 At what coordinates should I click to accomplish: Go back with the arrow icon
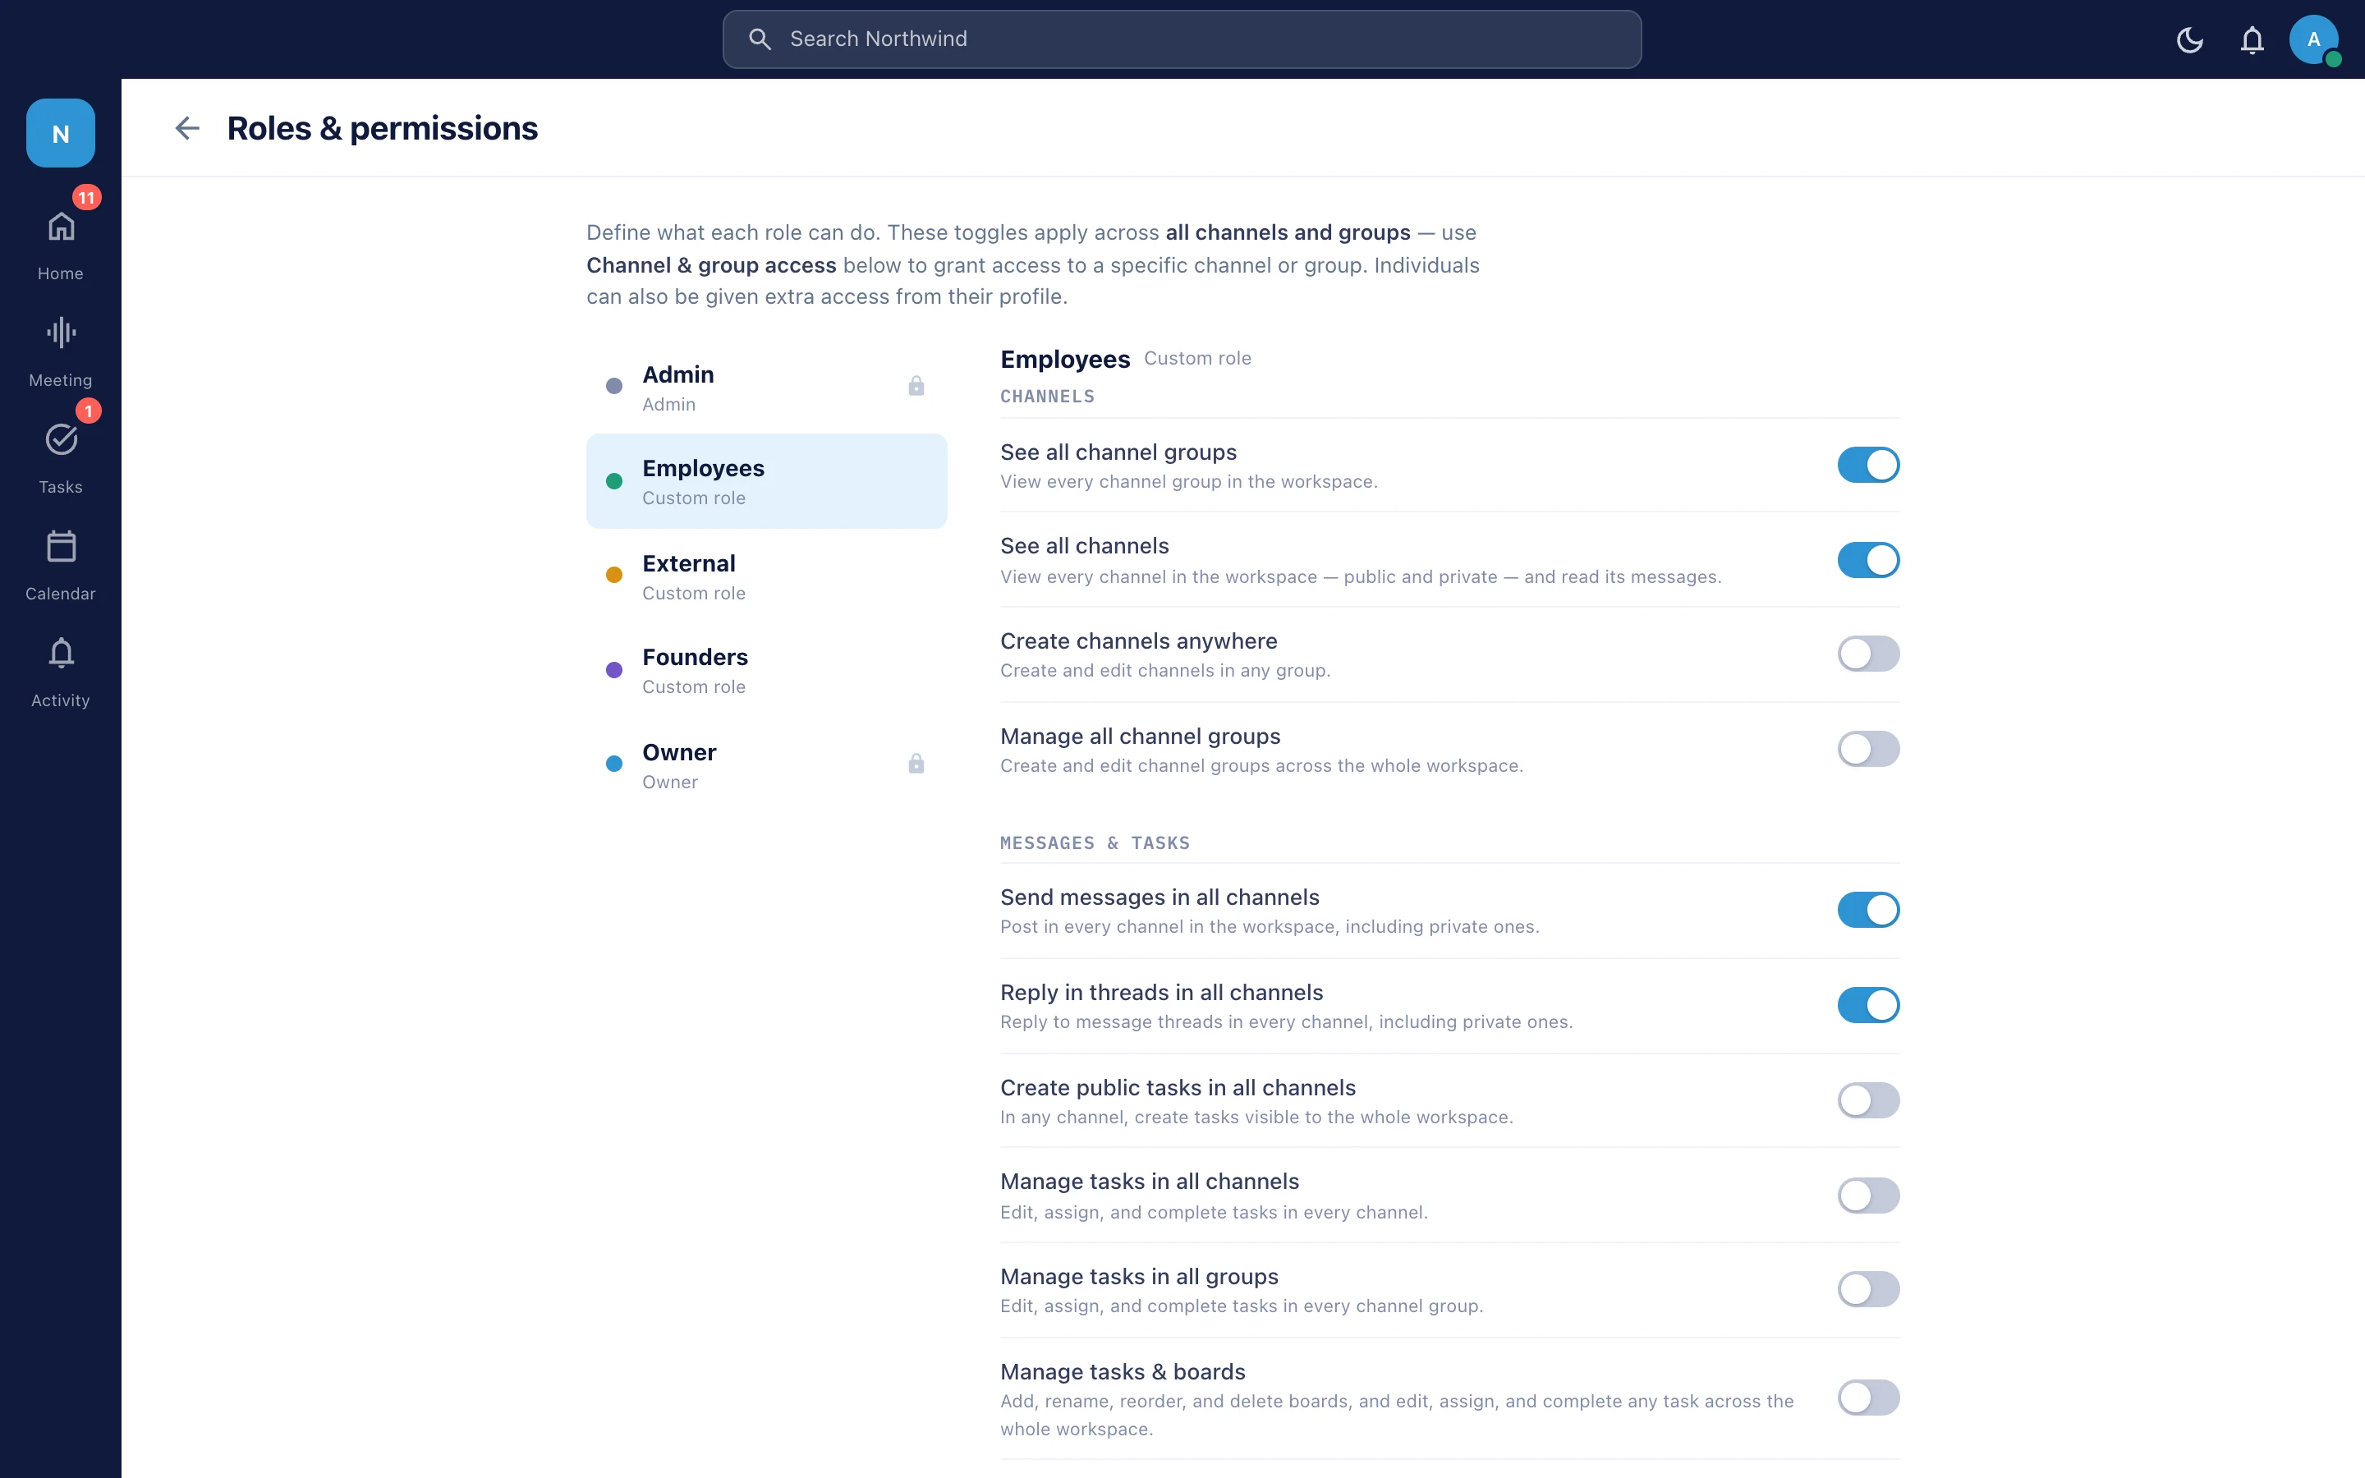(x=186, y=128)
